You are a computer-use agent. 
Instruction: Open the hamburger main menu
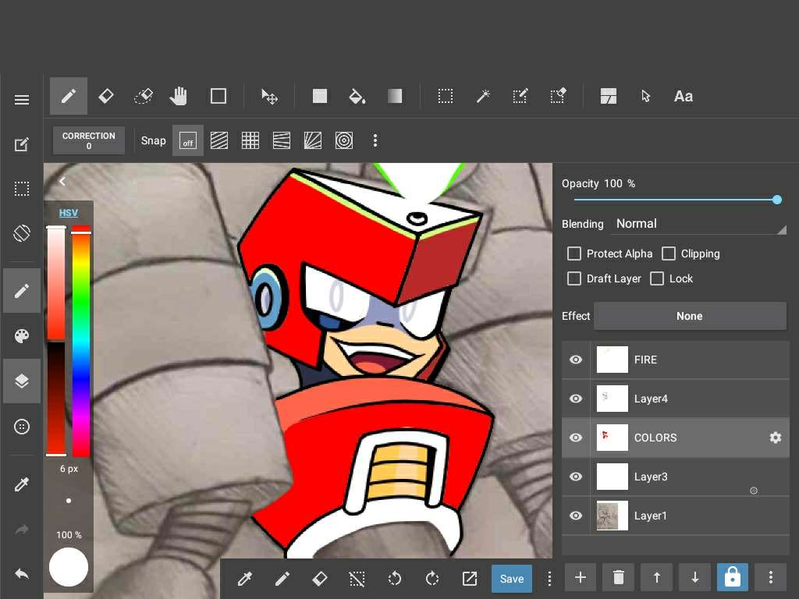pyautogui.click(x=21, y=99)
